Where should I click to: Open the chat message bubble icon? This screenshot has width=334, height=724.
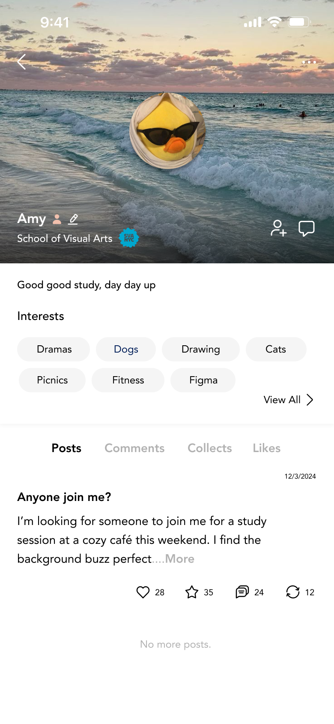307,228
